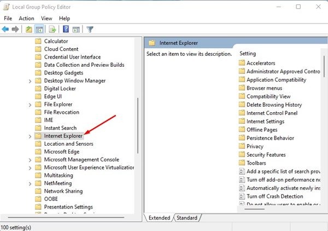Click the Filter funnel icon
Viewport: 328px width, 231px height.
[x=90, y=30]
